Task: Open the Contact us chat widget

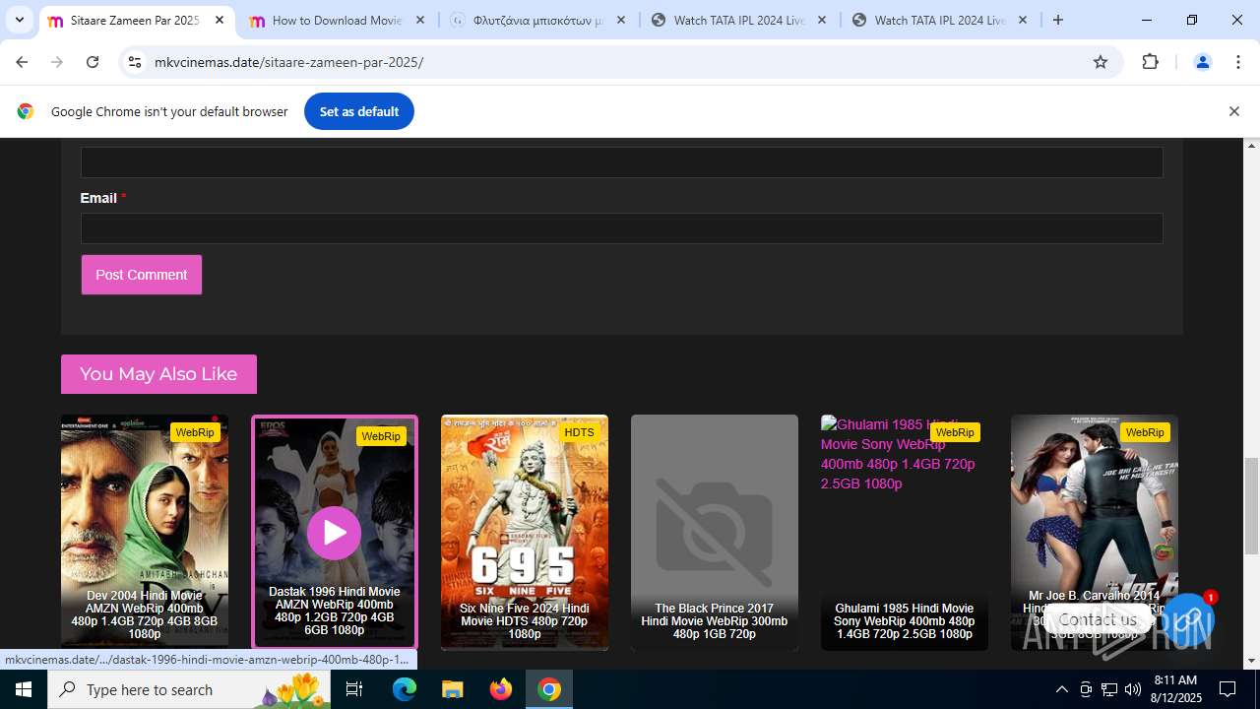Action: tap(1189, 619)
